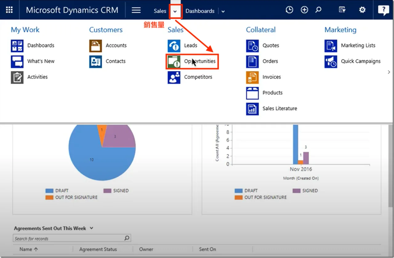Image resolution: width=394 pixels, height=258 pixels.
Task: Click the Orders tile icon
Action: coord(252,61)
